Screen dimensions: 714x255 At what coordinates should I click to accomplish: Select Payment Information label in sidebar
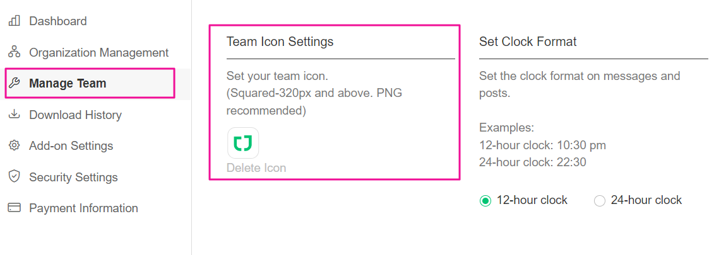click(x=83, y=208)
